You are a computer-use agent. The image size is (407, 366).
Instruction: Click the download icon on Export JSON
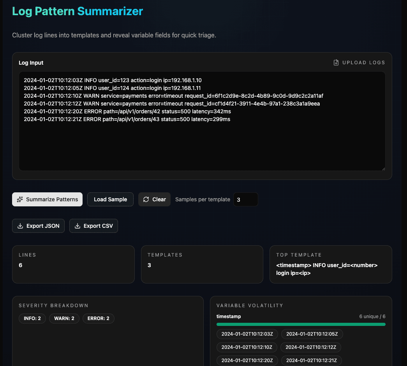[20, 225]
